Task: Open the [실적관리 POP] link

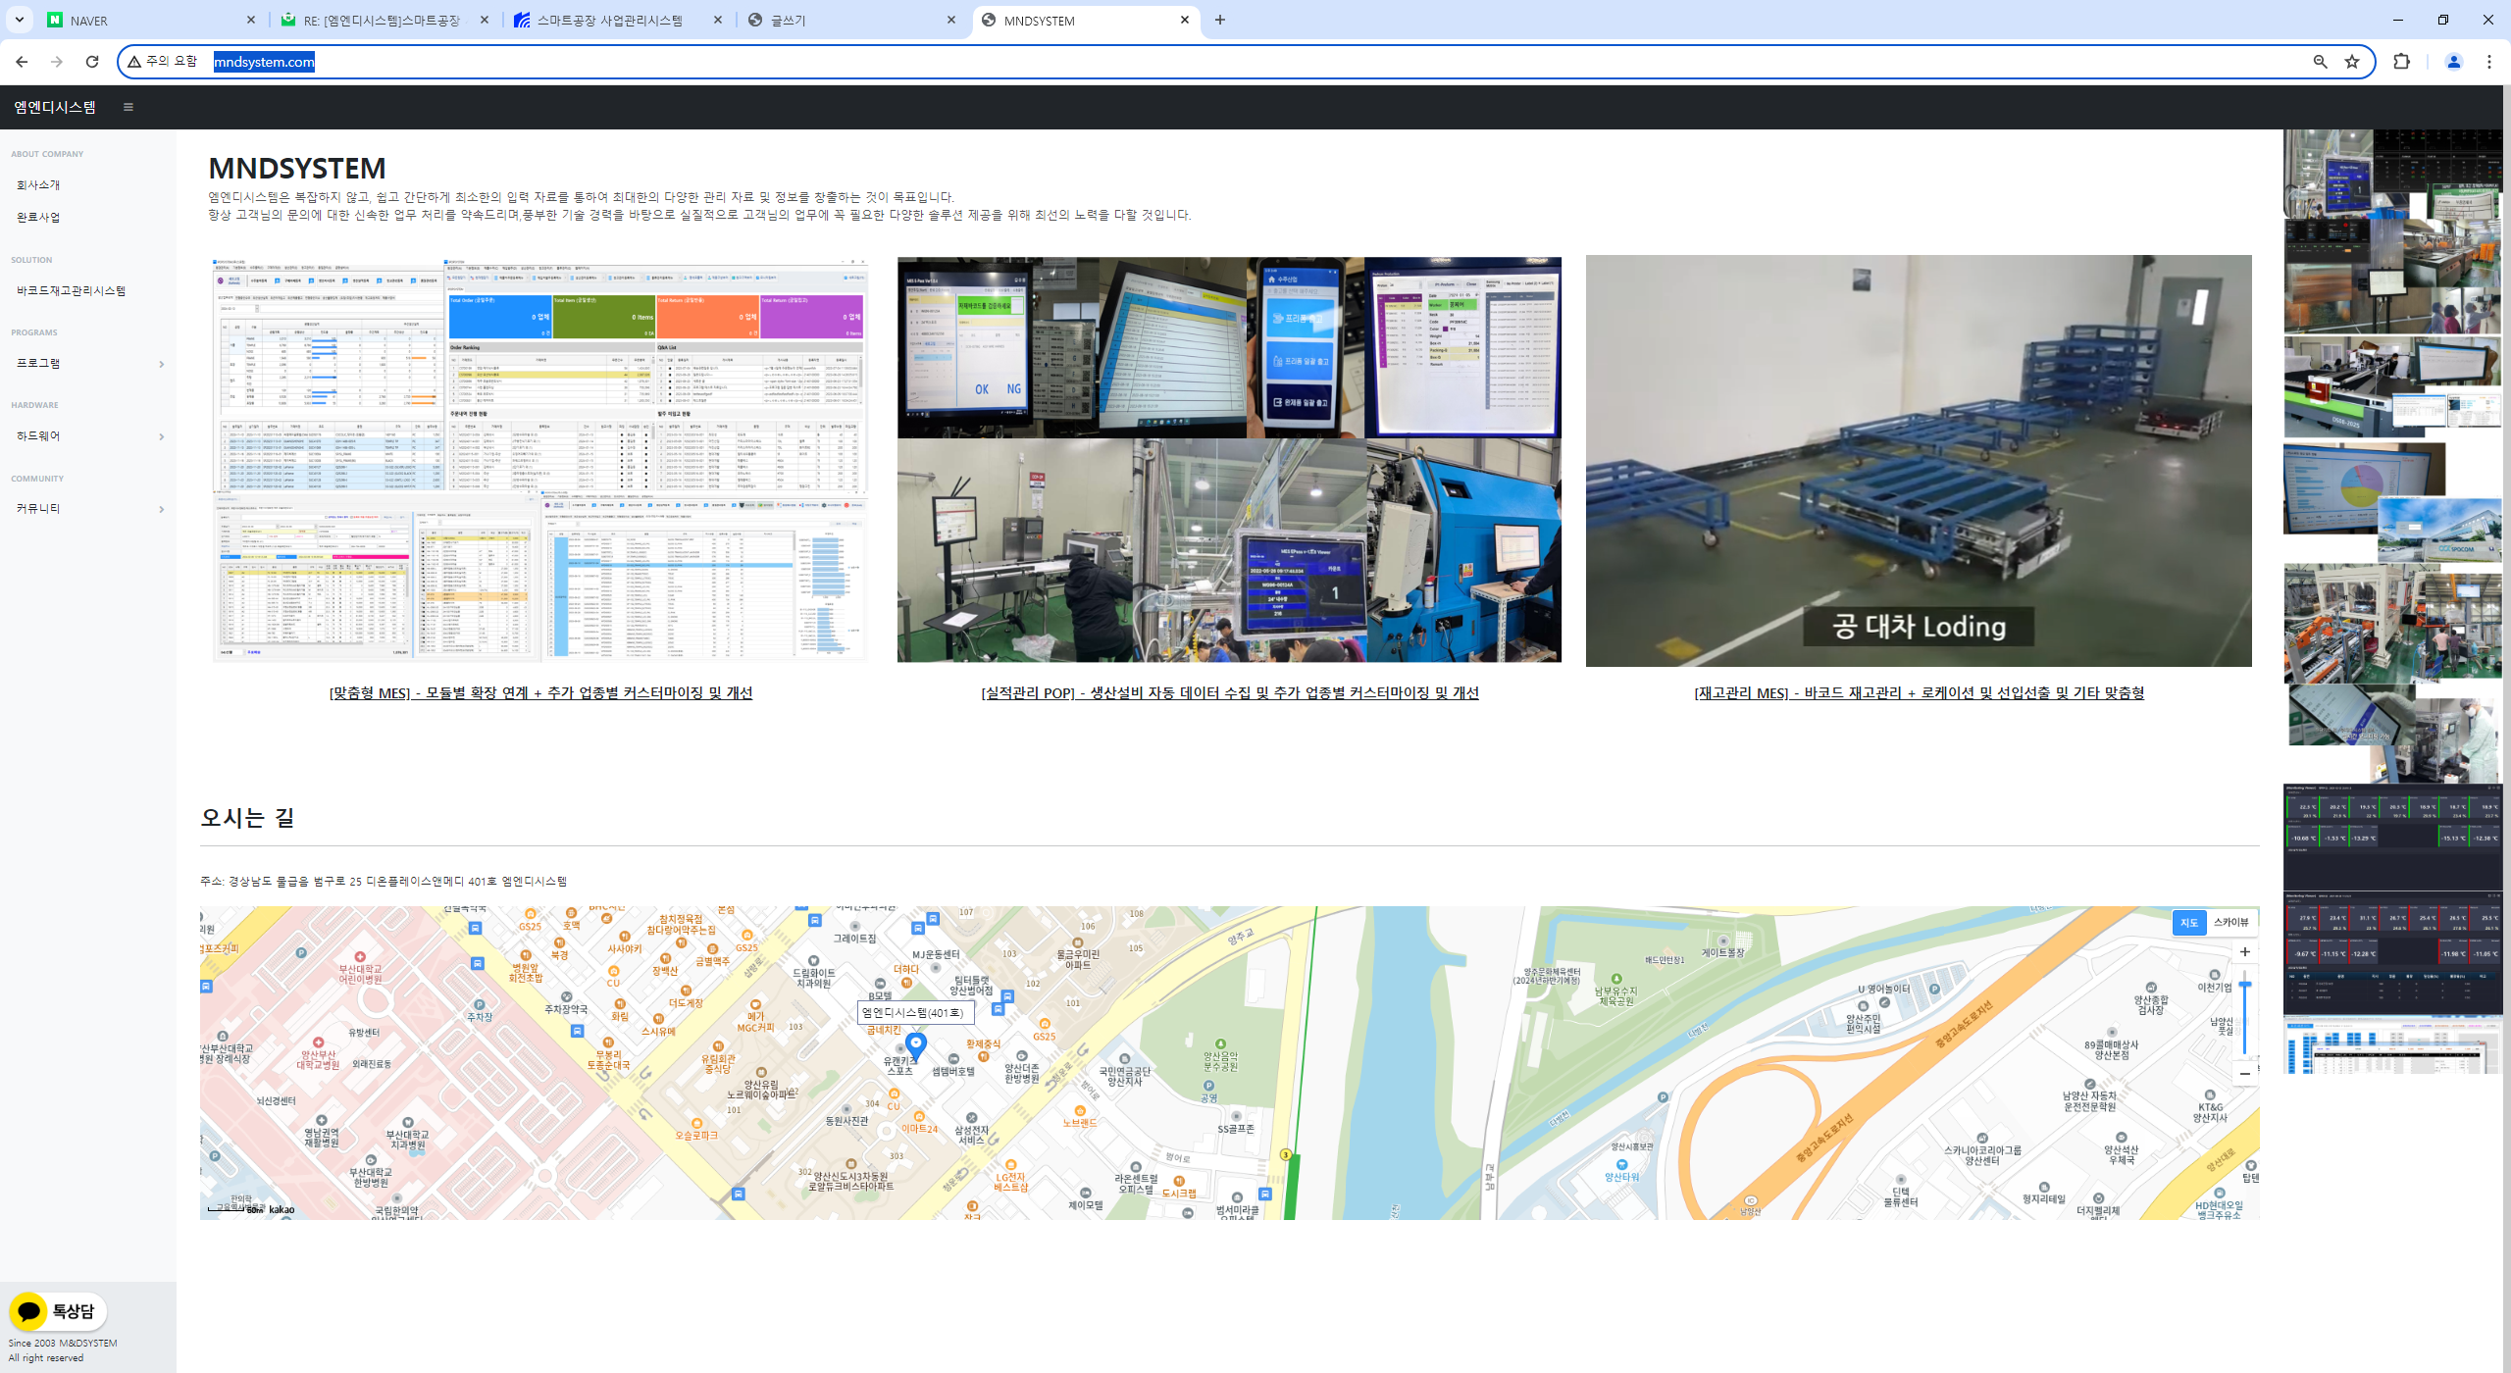Action: coord(1229,692)
